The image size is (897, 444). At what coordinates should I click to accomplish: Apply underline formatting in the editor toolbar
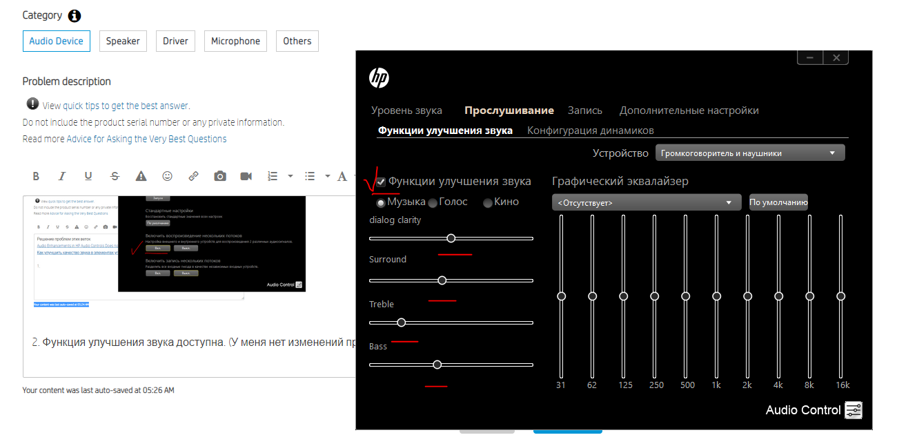pyautogui.click(x=88, y=176)
